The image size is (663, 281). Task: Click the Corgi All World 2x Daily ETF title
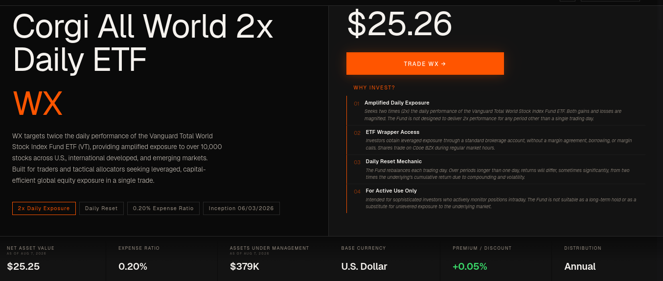point(143,43)
